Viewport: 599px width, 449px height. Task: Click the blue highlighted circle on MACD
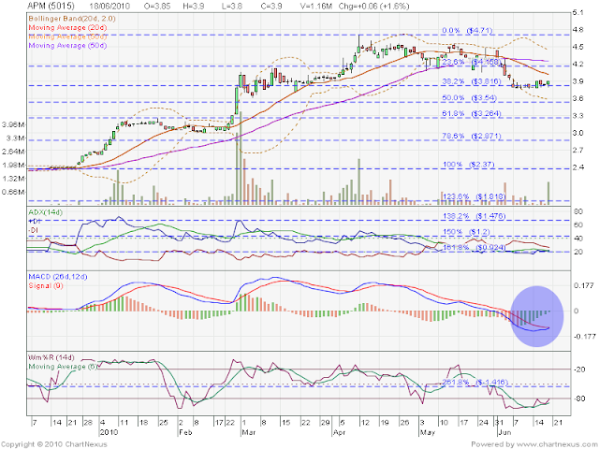536,316
